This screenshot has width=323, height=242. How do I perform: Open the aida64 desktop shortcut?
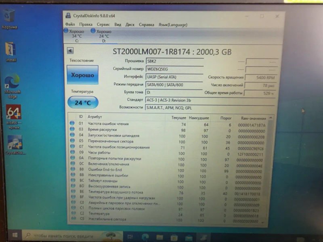[x=14, y=117]
